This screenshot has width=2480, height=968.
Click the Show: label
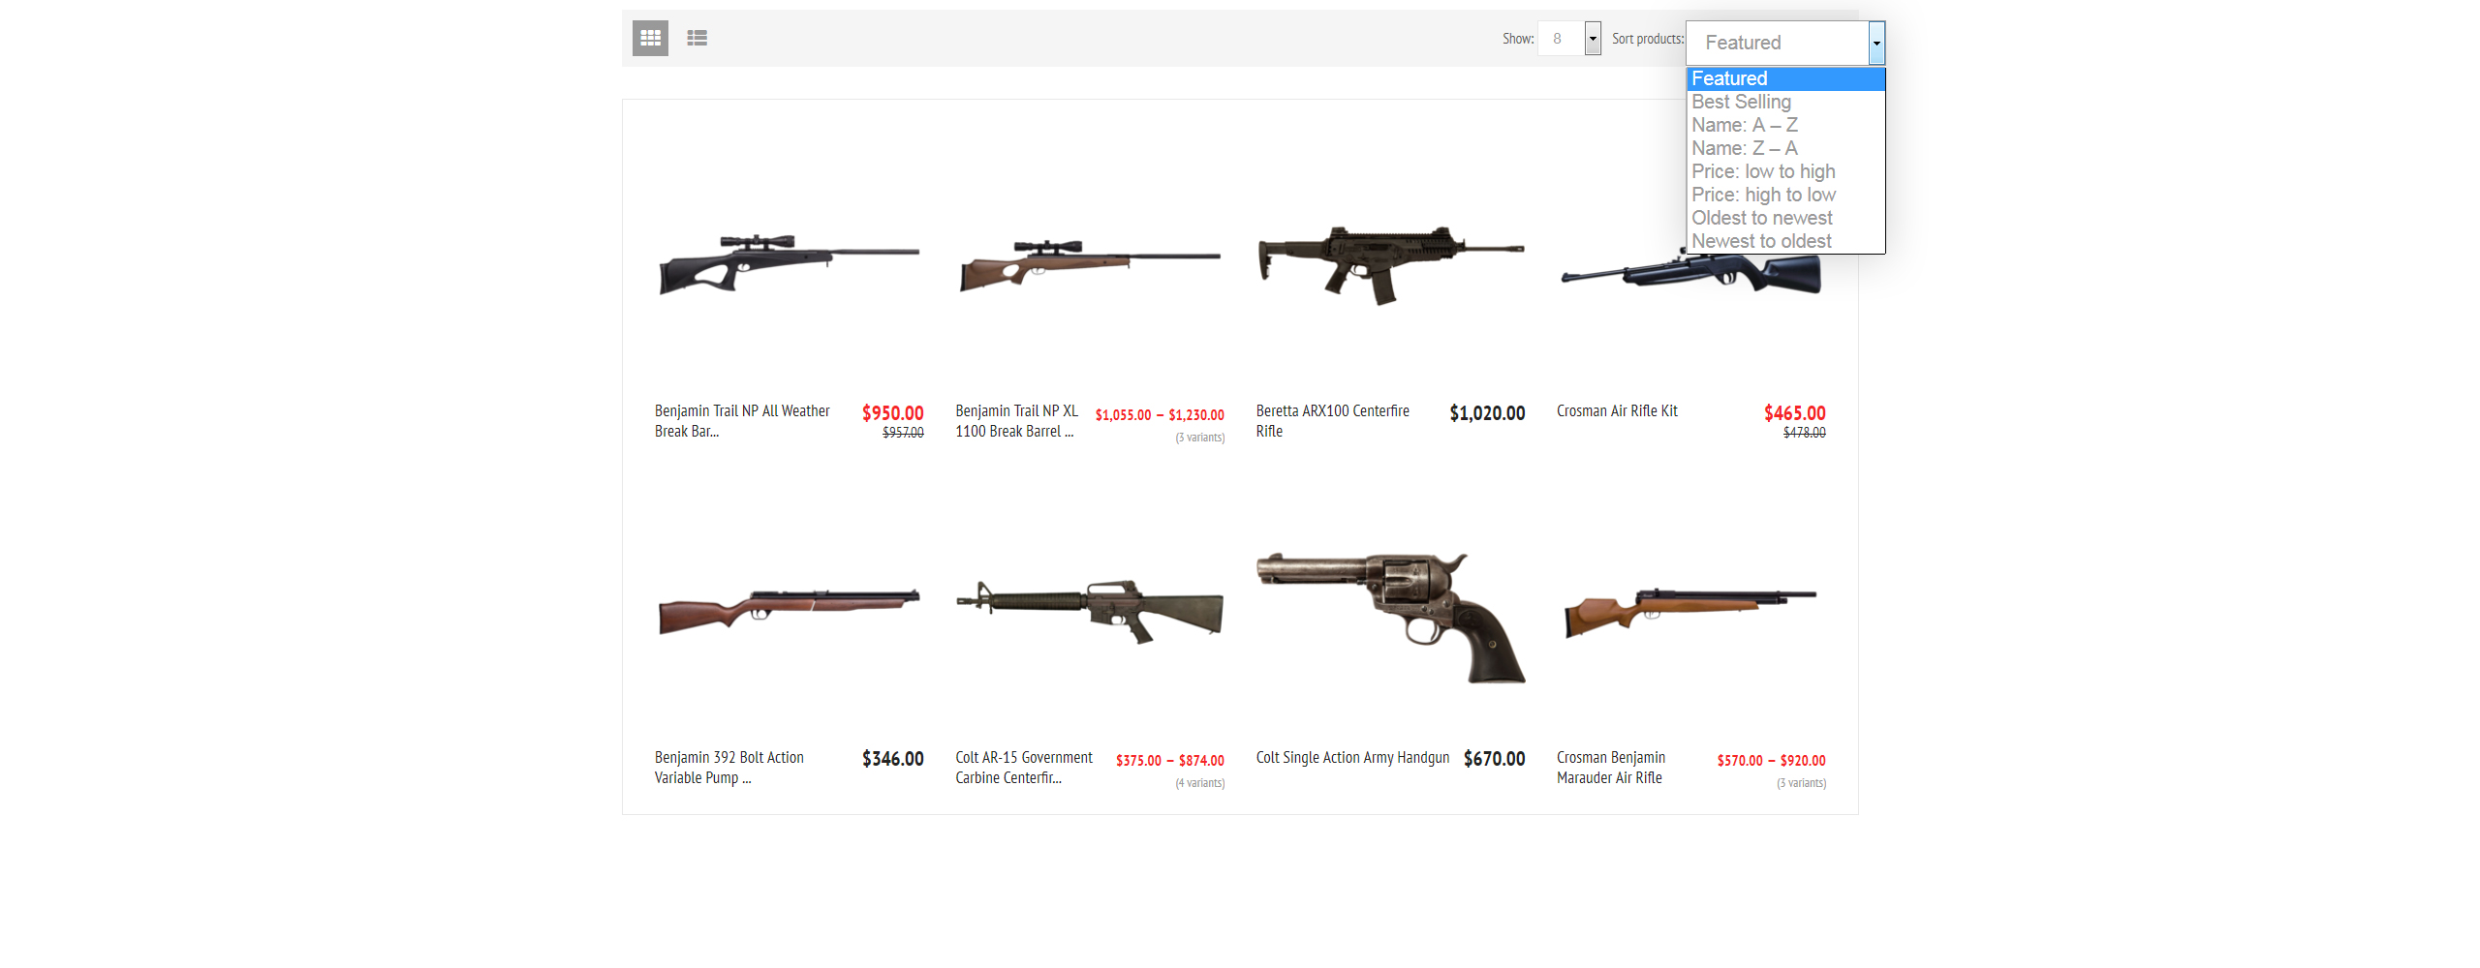(1518, 39)
